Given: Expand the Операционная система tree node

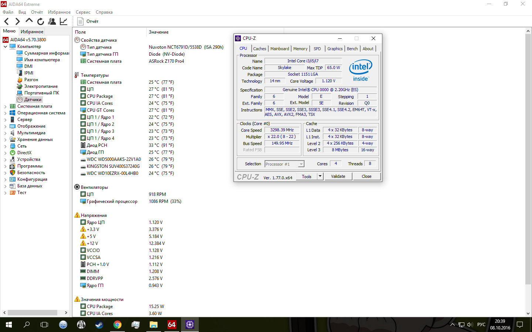Looking at the screenshot, I should 5,113.
